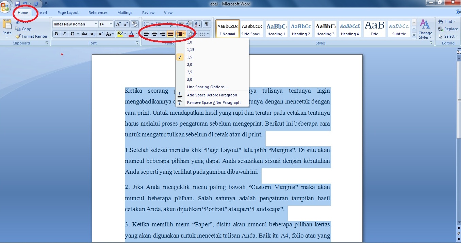
Task: Copy the selected text
Action: click(23, 29)
